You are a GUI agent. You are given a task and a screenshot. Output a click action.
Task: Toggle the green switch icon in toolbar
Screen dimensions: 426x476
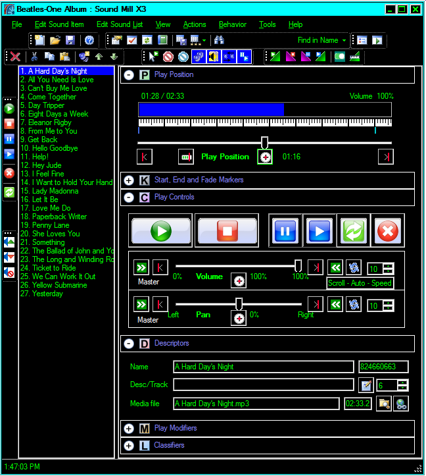click(x=340, y=57)
